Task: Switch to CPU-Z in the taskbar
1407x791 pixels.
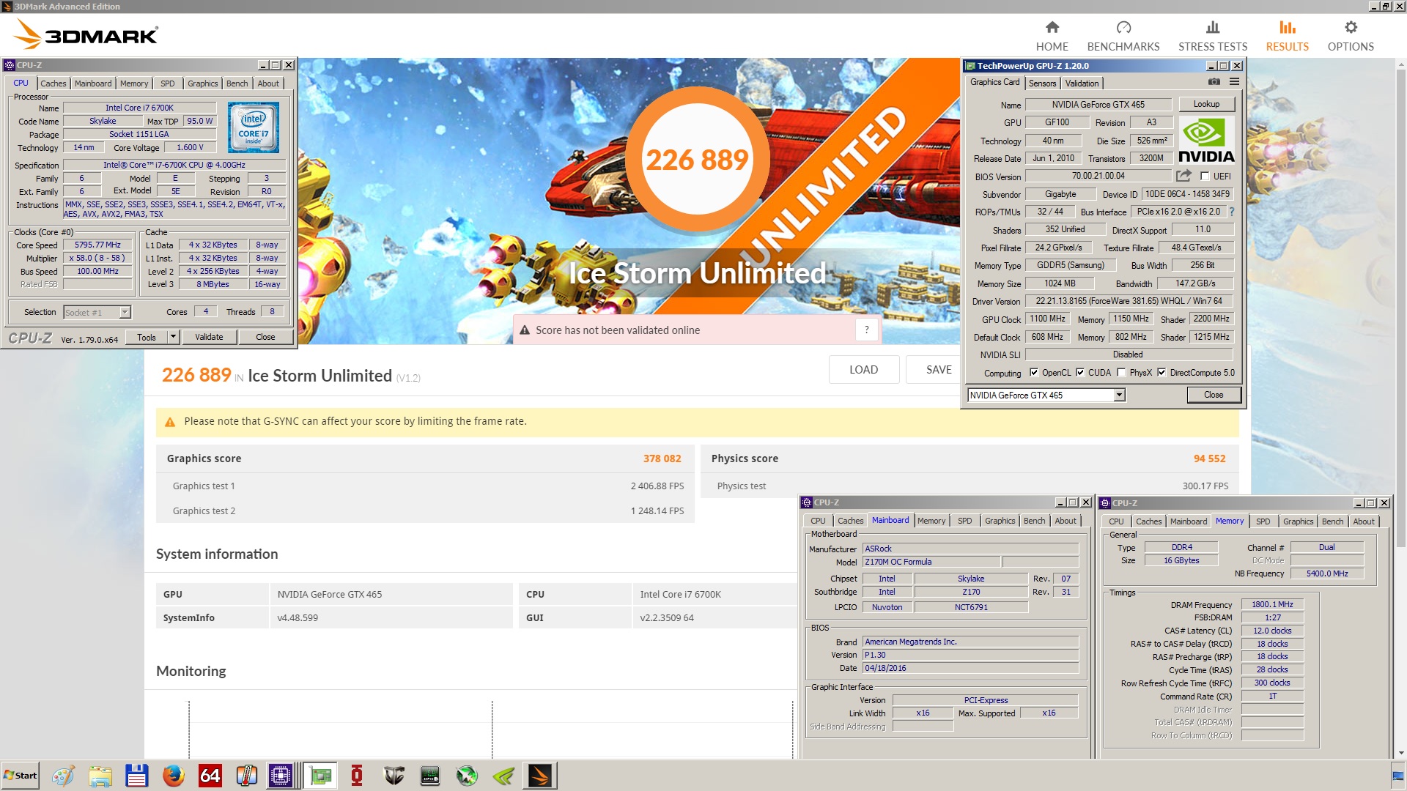Action: pyautogui.click(x=281, y=776)
